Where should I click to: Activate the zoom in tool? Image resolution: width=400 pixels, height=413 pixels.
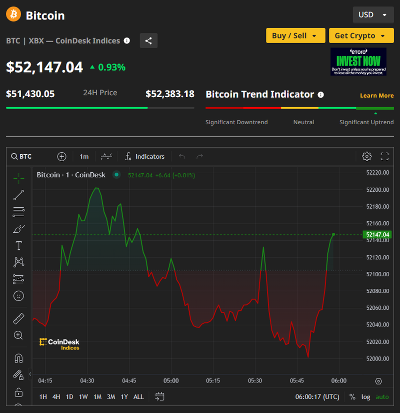[18, 335]
